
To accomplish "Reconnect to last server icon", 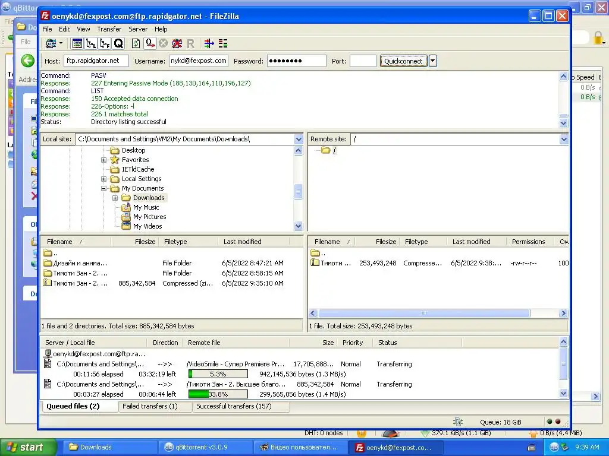I will [190, 43].
